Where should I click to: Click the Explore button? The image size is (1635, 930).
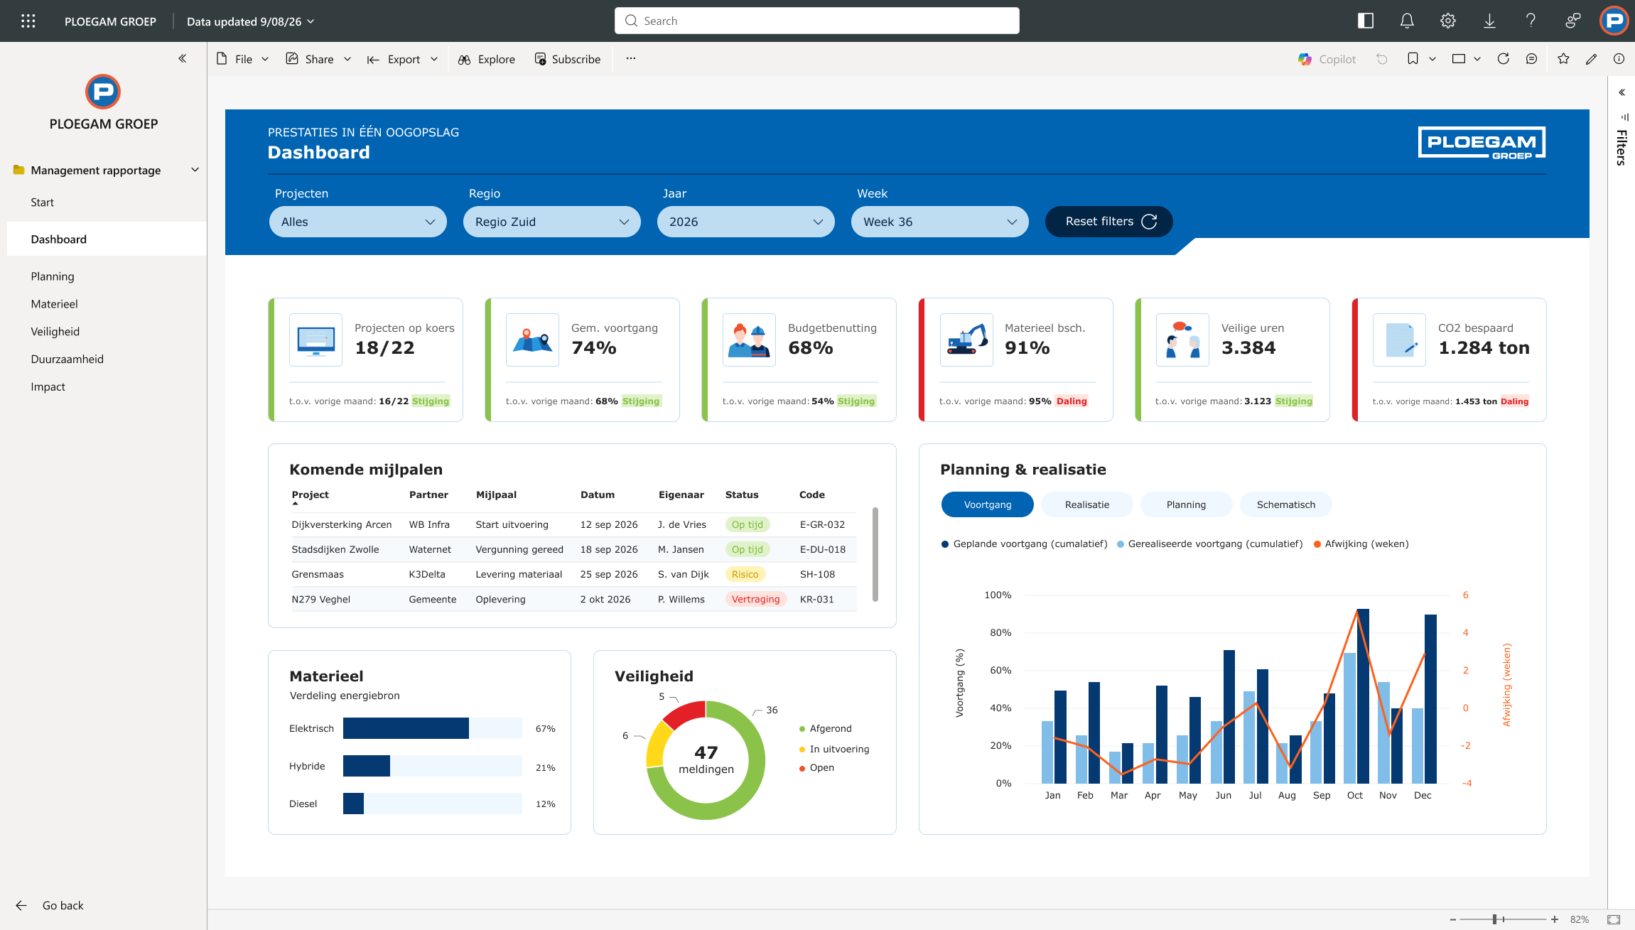(487, 59)
